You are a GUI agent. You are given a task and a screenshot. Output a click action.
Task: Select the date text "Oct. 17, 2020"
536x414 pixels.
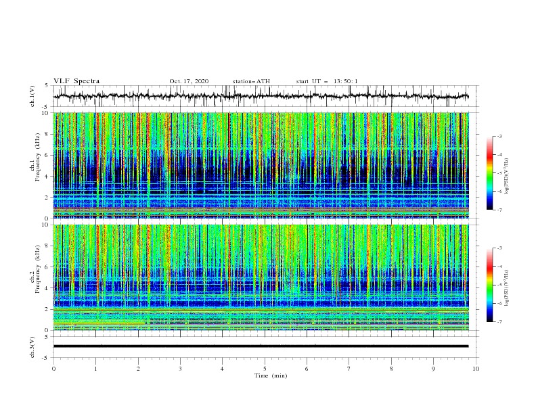pos(189,81)
